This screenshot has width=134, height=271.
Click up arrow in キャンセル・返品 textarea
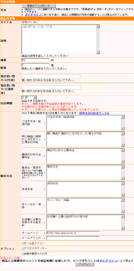(123, 200)
